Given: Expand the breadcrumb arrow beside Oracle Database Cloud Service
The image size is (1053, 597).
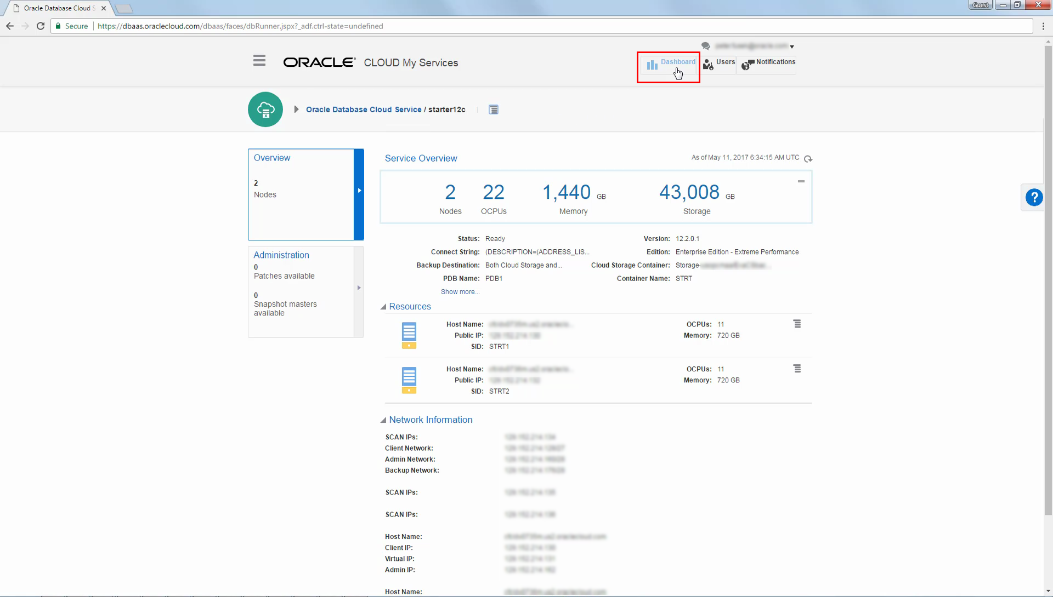Looking at the screenshot, I should (296, 110).
